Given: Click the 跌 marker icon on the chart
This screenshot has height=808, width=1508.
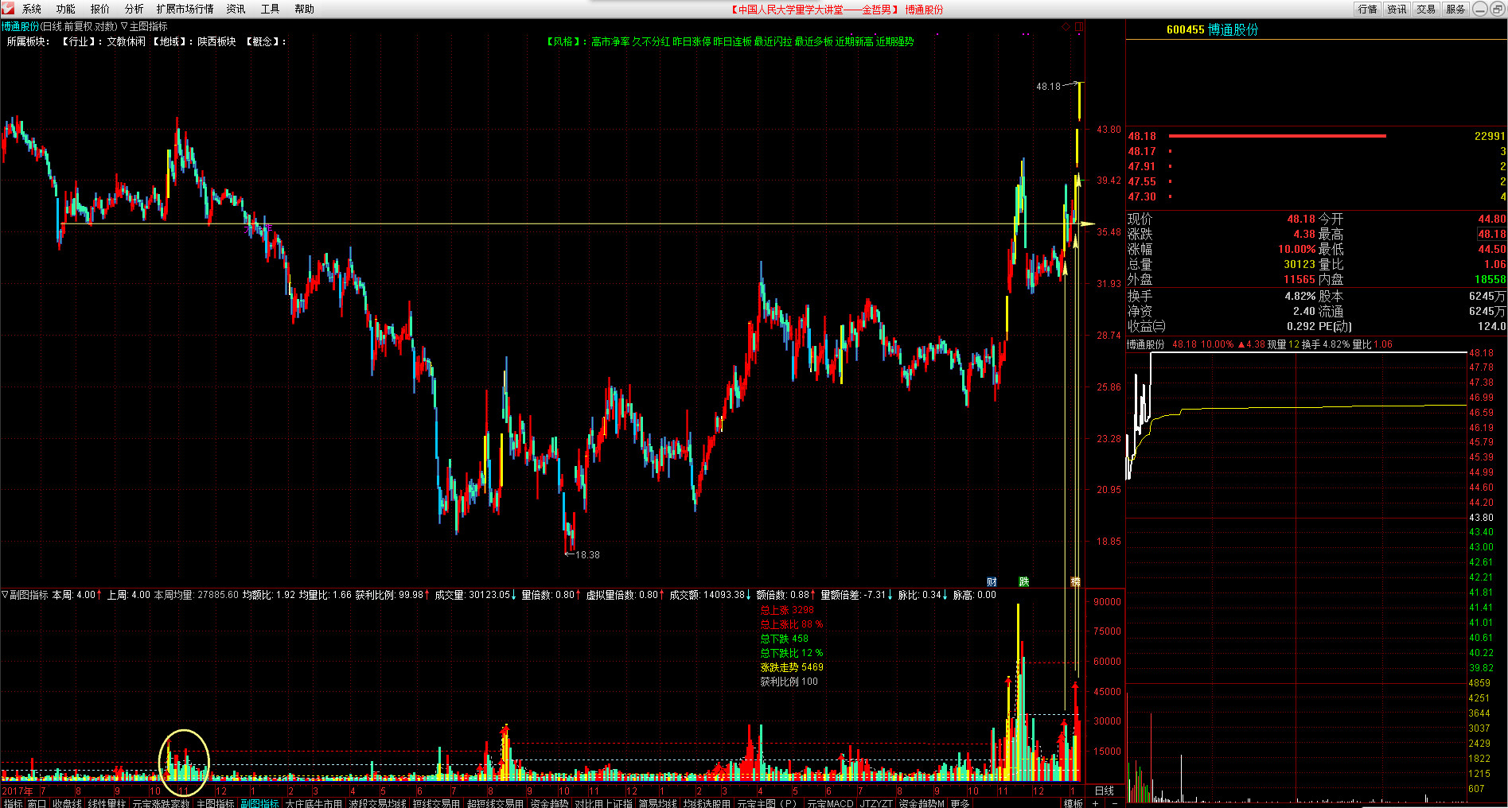Looking at the screenshot, I should [1023, 581].
